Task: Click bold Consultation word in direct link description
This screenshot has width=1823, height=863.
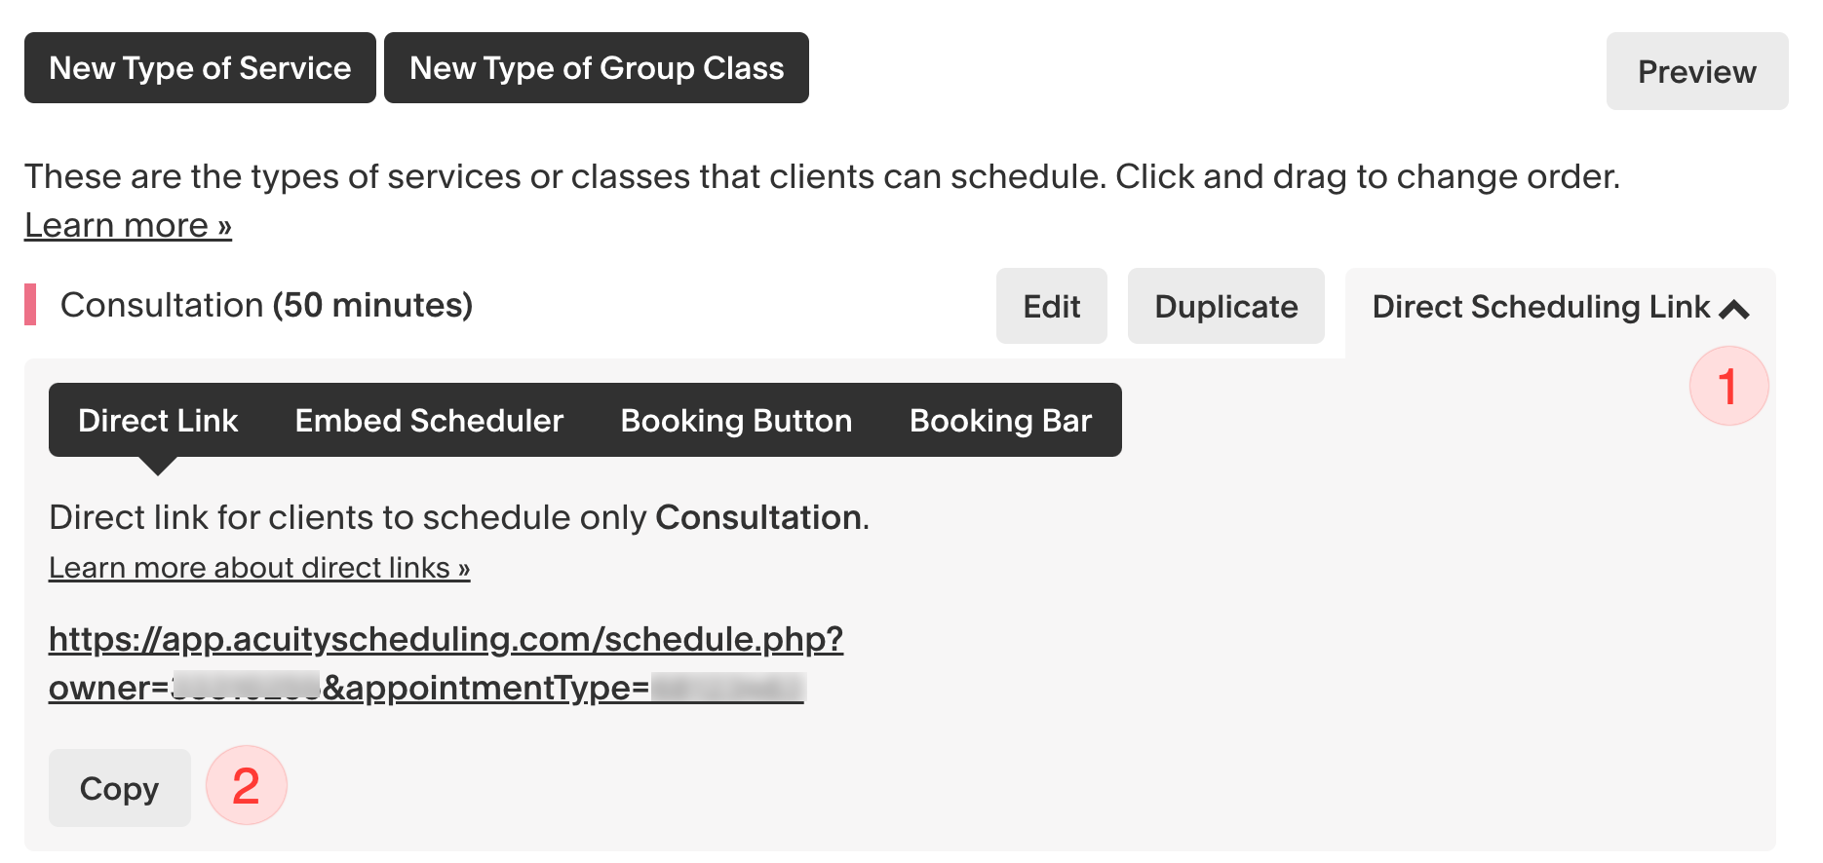Action: (758, 517)
